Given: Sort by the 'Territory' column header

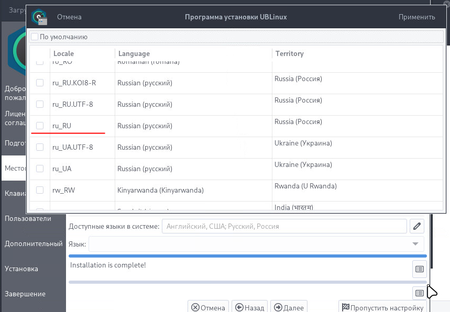Looking at the screenshot, I should pos(289,53).
